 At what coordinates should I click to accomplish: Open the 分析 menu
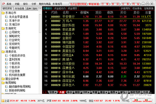tap(34, 4)
